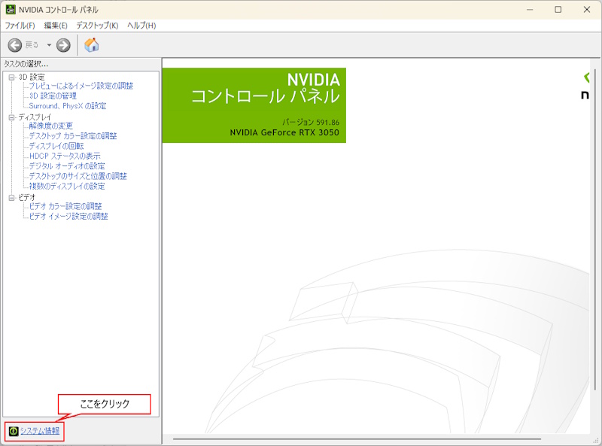This screenshot has width=602, height=446.
Task: Click the NVIDIA title bar app icon
Action: tap(11, 10)
